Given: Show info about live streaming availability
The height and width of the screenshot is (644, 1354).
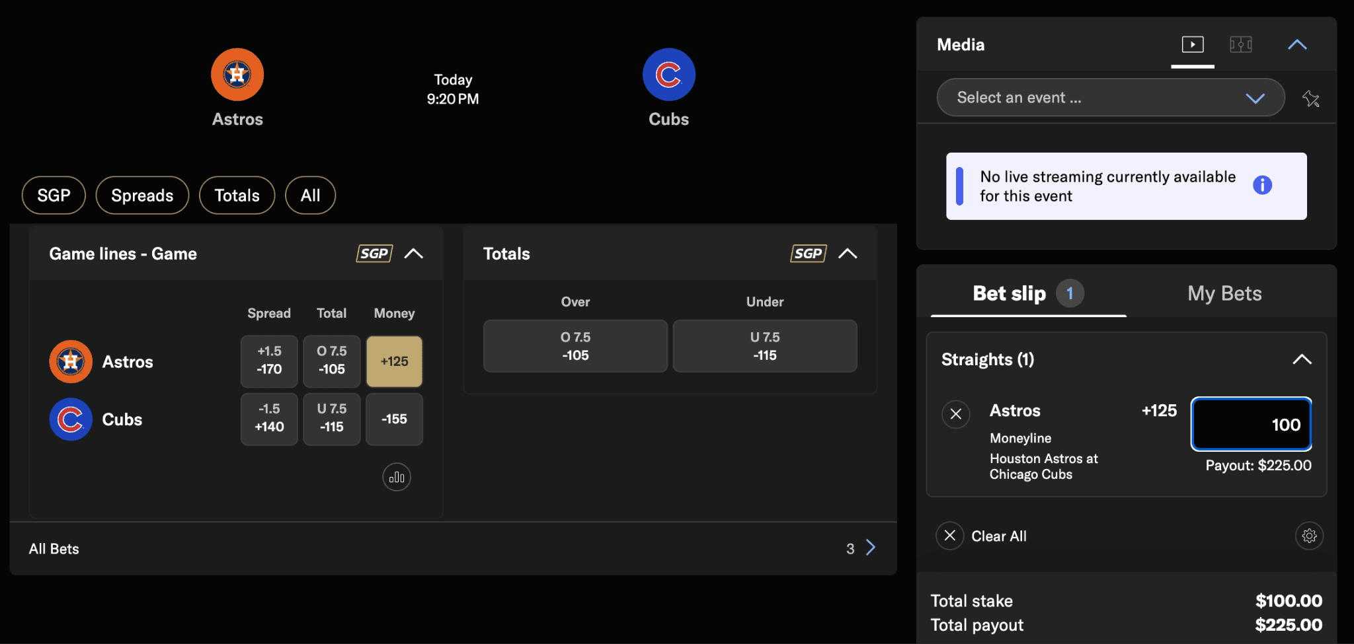Looking at the screenshot, I should pos(1262,185).
